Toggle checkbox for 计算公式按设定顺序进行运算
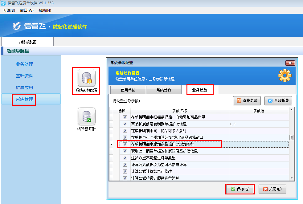Viewport: 303px width, 204px height. pyautogui.click(x=125, y=178)
